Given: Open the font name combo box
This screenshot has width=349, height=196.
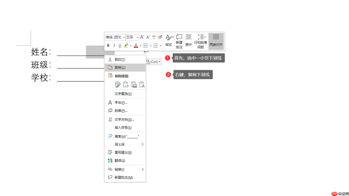Looking at the screenshot, I should point(115,37).
